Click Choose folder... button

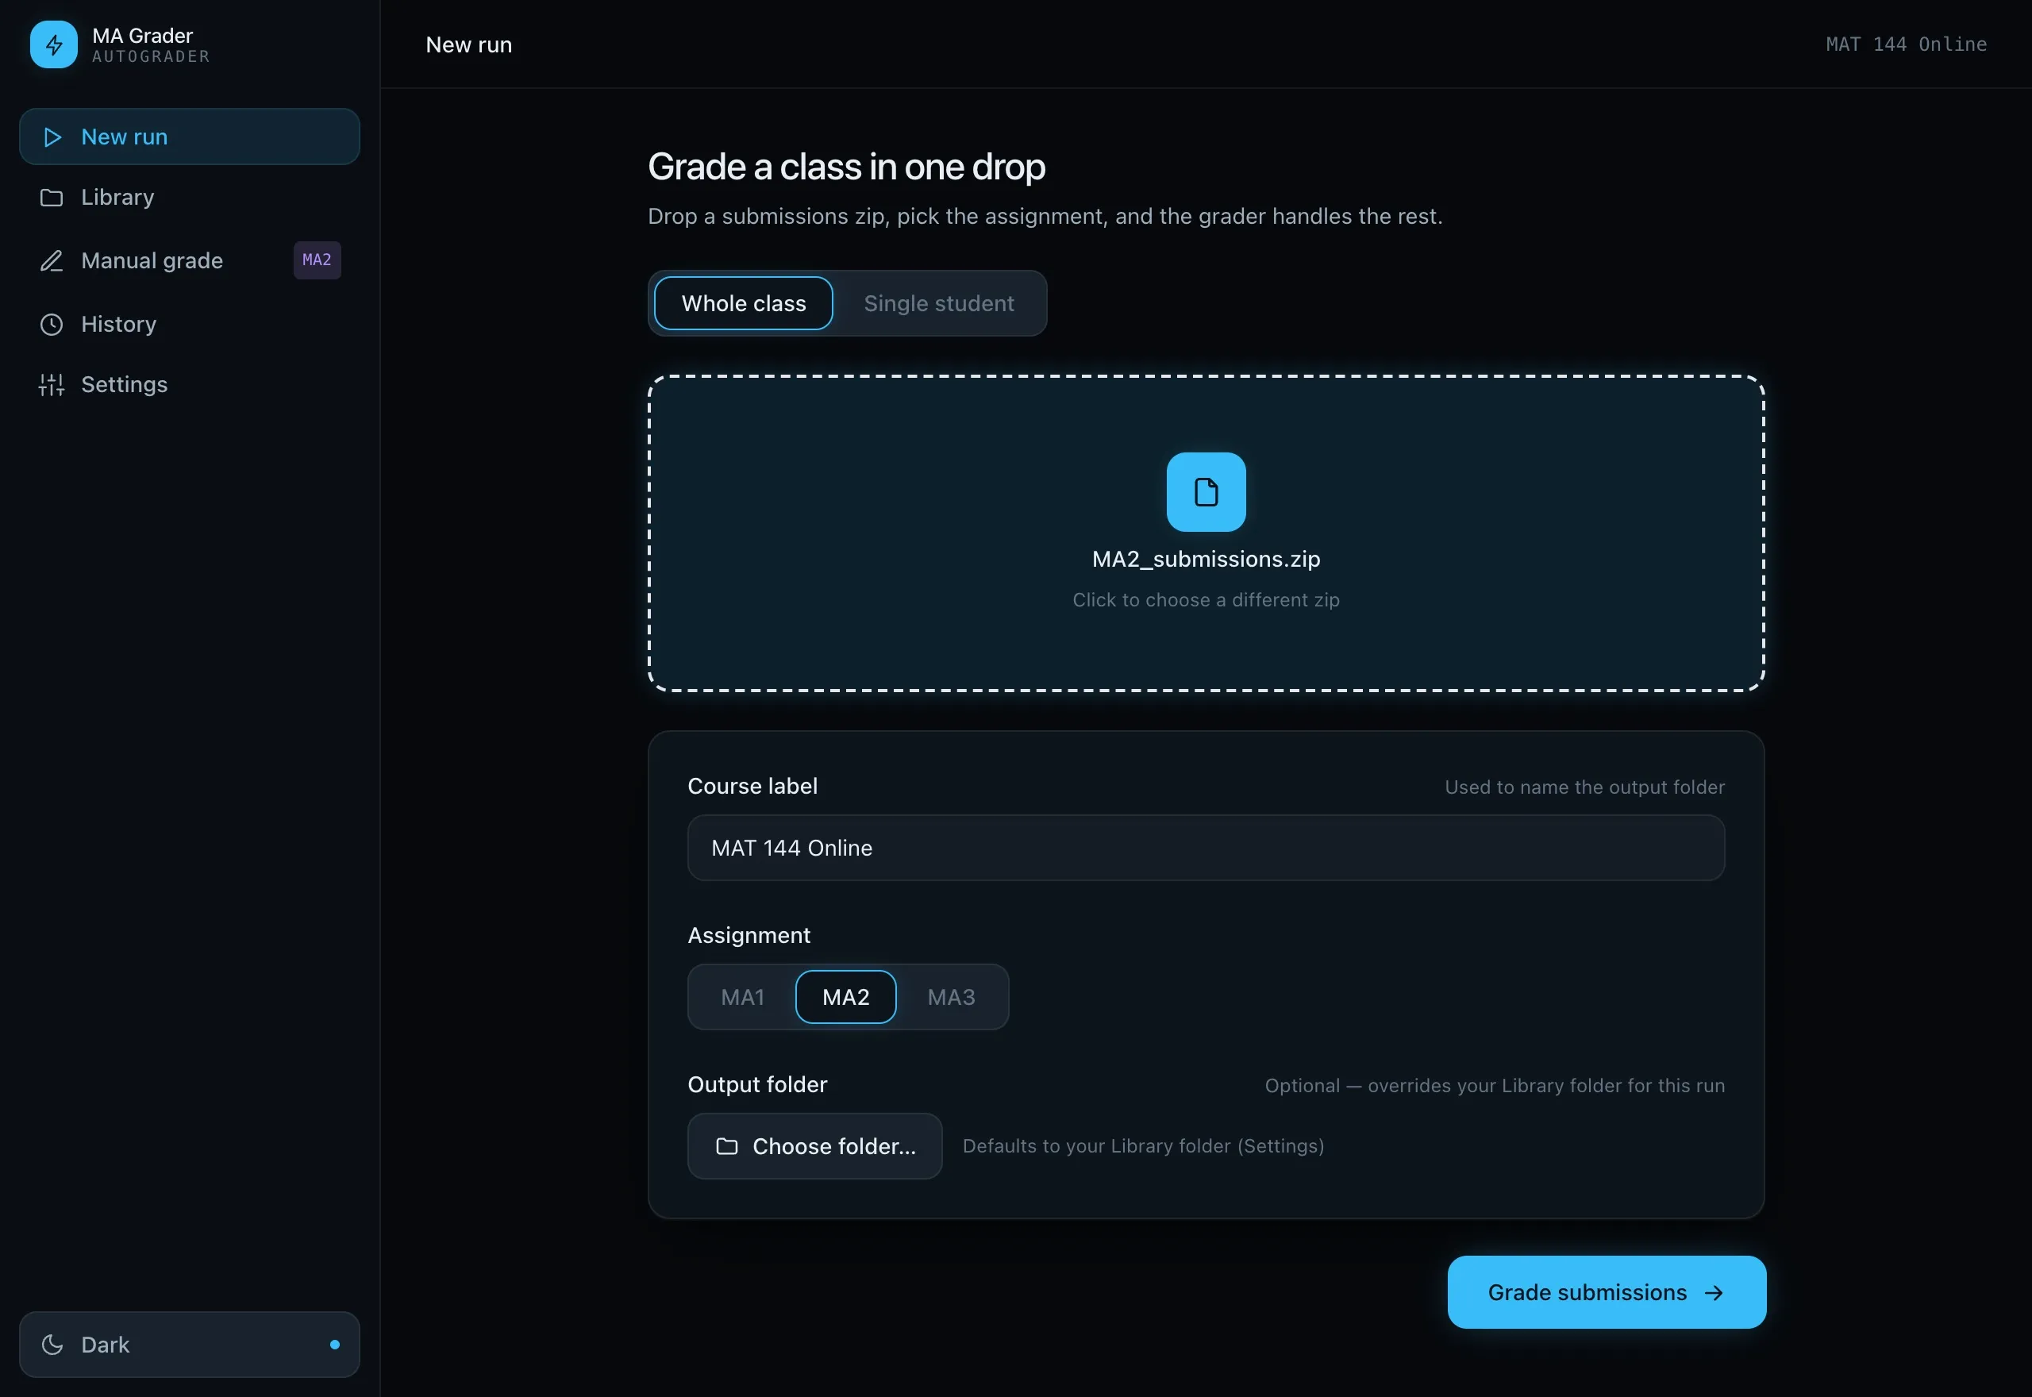click(x=814, y=1147)
